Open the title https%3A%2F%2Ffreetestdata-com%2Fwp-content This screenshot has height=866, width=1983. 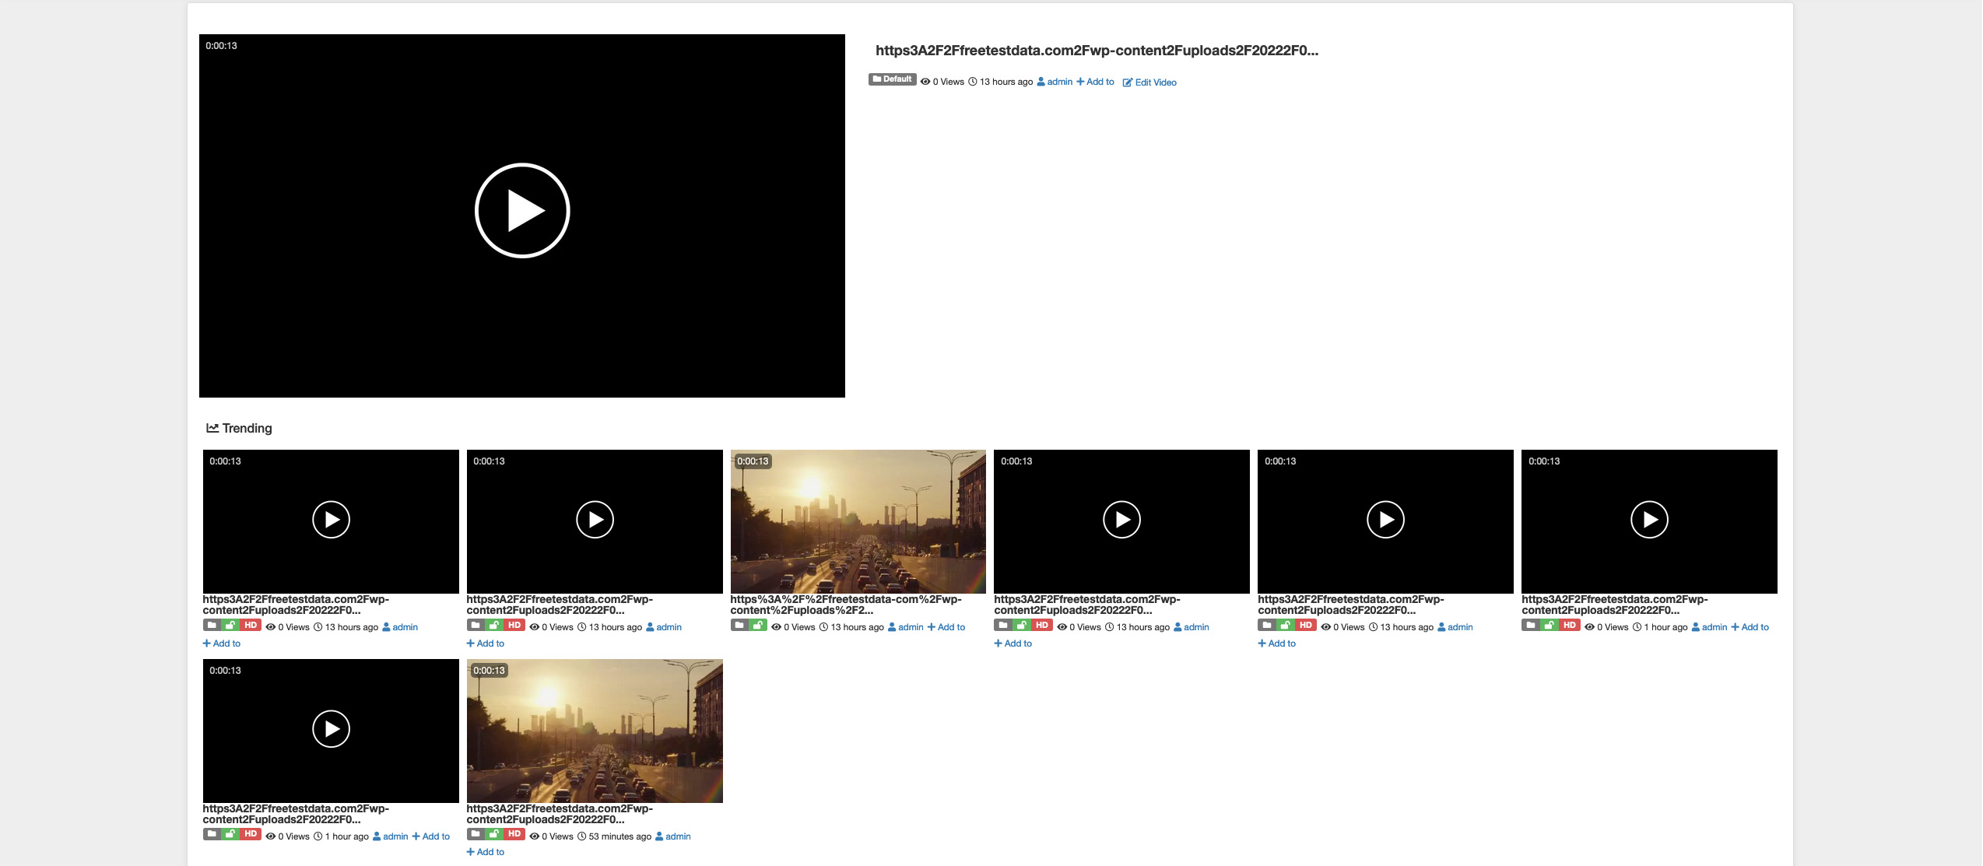(x=845, y=605)
